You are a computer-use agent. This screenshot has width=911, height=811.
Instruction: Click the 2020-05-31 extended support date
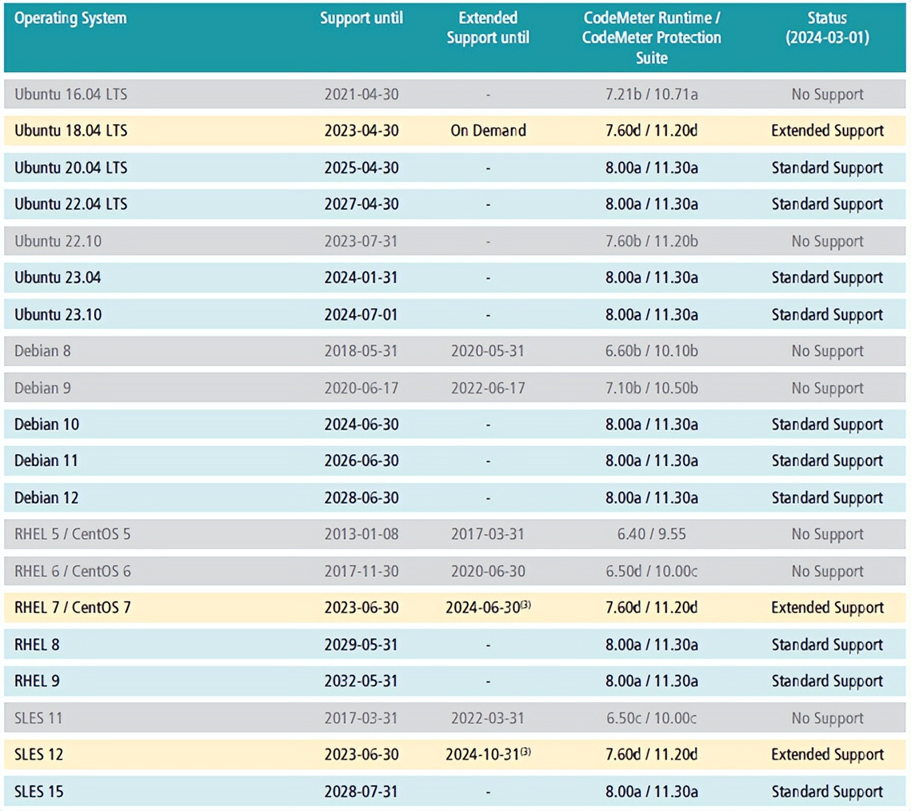[488, 351]
